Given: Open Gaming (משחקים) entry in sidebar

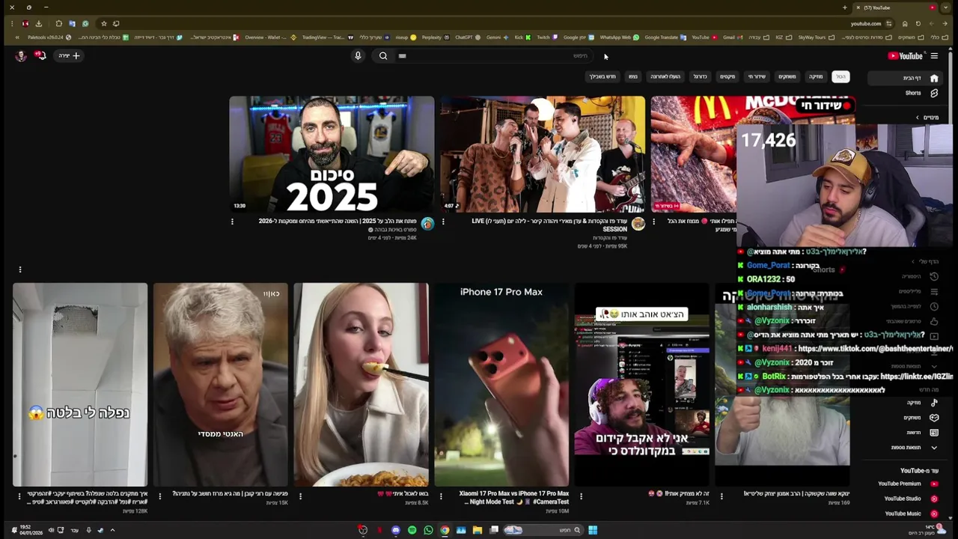Looking at the screenshot, I should pyautogui.click(x=921, y=418).
